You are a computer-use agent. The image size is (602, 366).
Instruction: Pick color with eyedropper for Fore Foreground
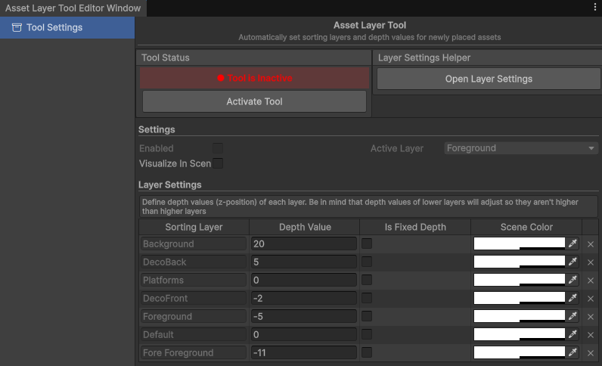click(x=573, y=352)
